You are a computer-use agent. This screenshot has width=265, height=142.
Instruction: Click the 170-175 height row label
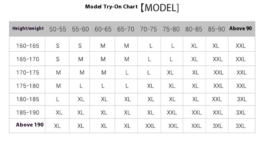28,72
